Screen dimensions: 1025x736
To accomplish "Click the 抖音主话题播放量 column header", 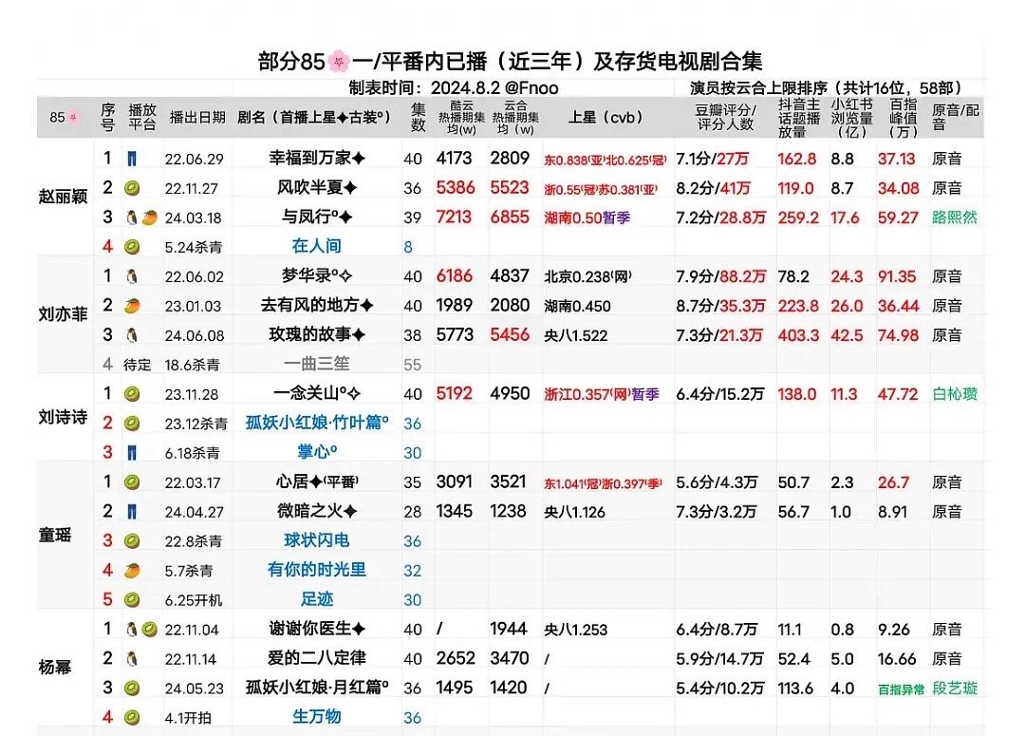I will (797, 116).
